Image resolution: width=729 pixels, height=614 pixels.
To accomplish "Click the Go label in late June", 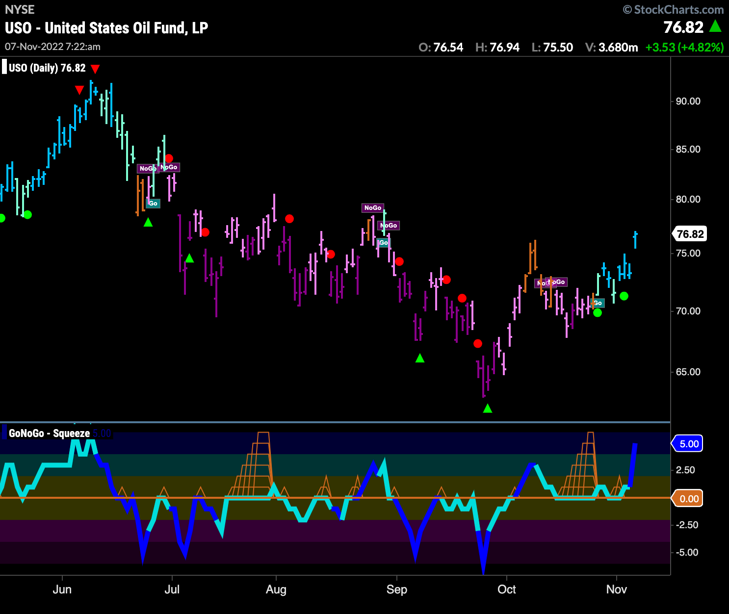I will coord(153,203).
